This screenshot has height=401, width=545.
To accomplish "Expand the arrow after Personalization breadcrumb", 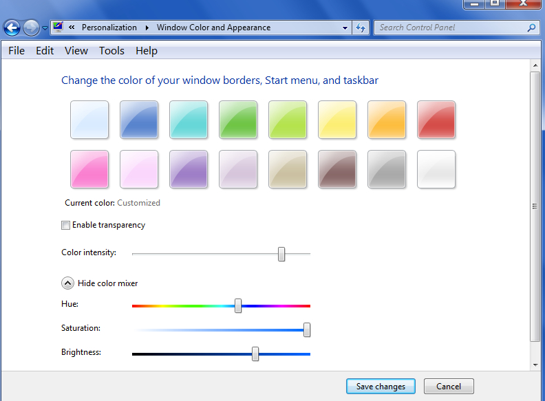I will coord(147,28).
